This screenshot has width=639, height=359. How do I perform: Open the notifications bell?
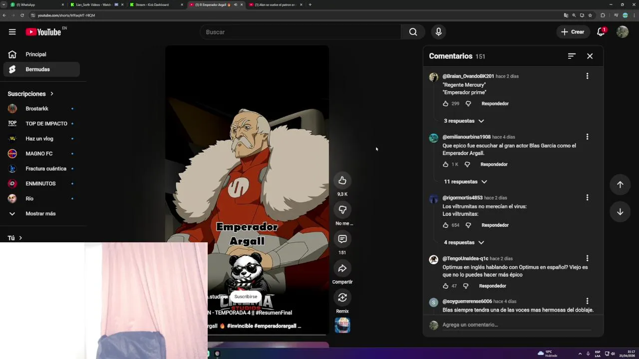pos(601,32)
